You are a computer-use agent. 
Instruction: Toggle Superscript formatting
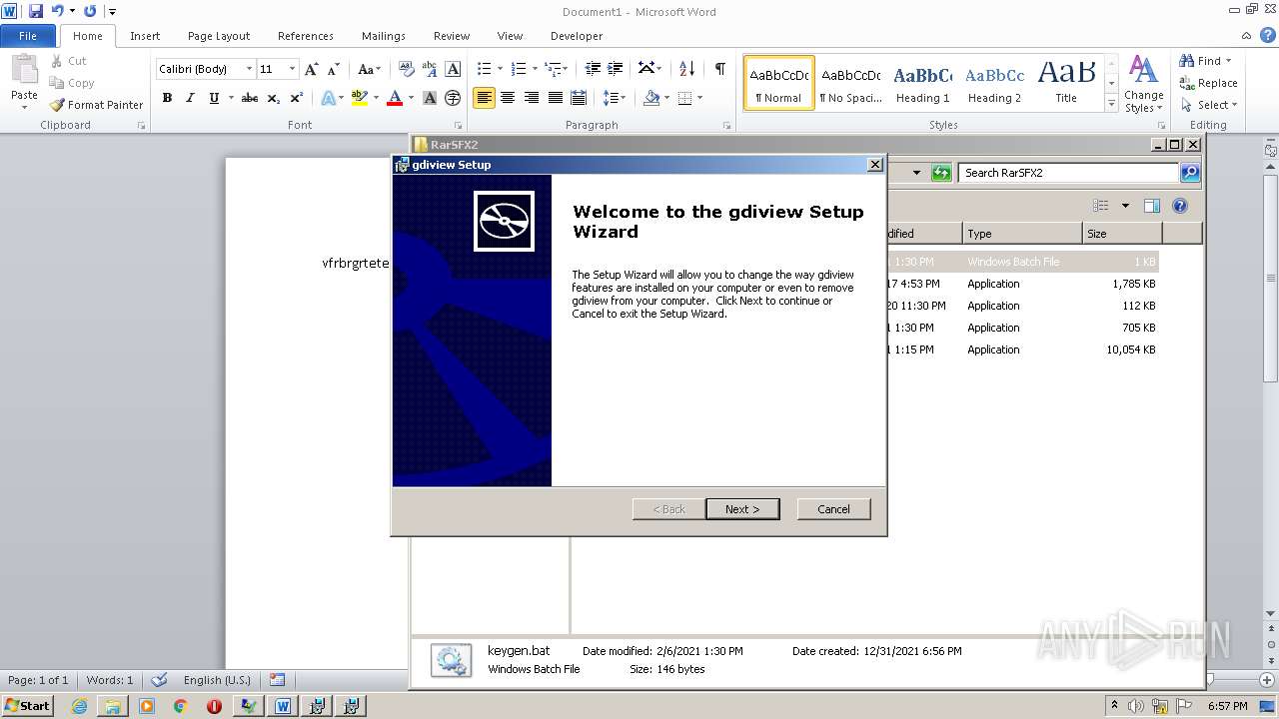[x=296, y=98]
